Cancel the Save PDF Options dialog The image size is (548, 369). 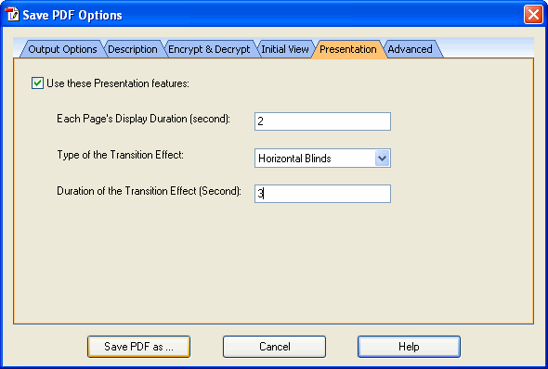click(274, 347)
